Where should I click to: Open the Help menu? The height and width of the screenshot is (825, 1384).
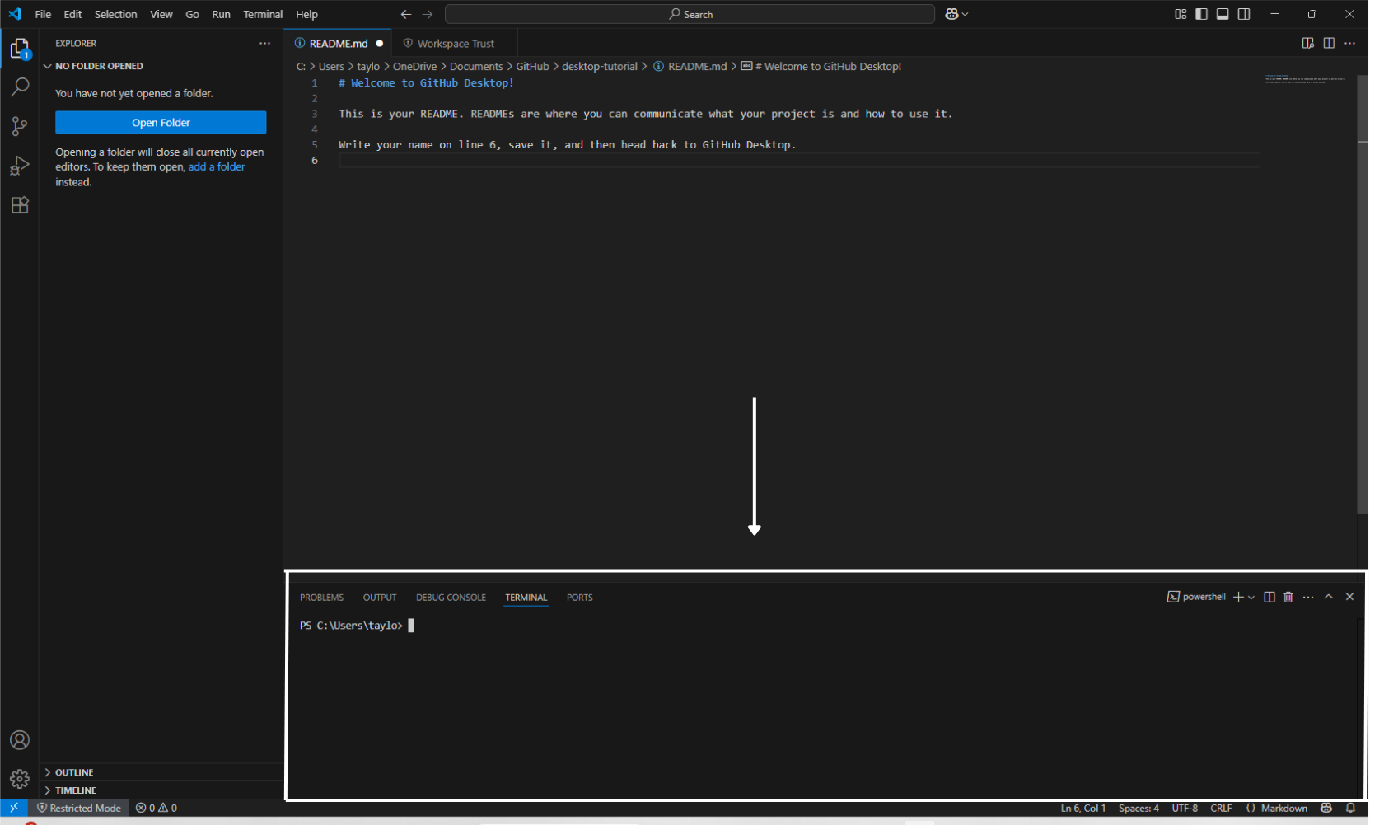pyautogui.click(x=306, y=14)
